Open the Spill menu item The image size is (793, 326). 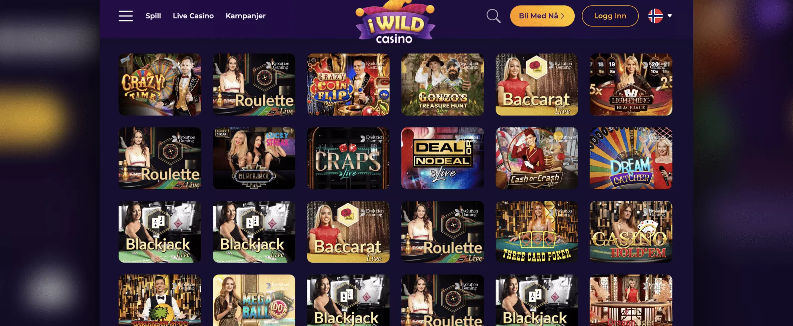[x=153, y=16]
